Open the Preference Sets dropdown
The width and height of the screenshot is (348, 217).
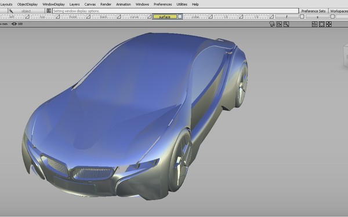[313, 11]
